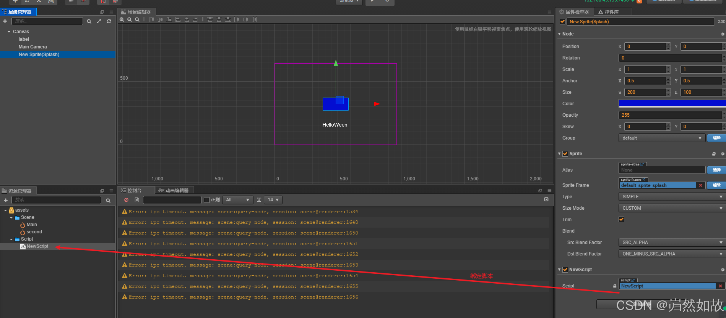Click the expand/collapse all nodes icon
This screenshot has width=726, height=318.
click(x=99, y=21)
